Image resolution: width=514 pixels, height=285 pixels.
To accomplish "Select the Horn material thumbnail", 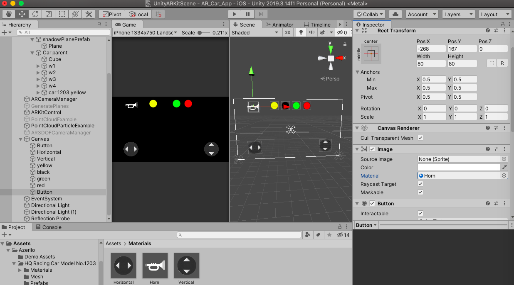I will 155,266.
